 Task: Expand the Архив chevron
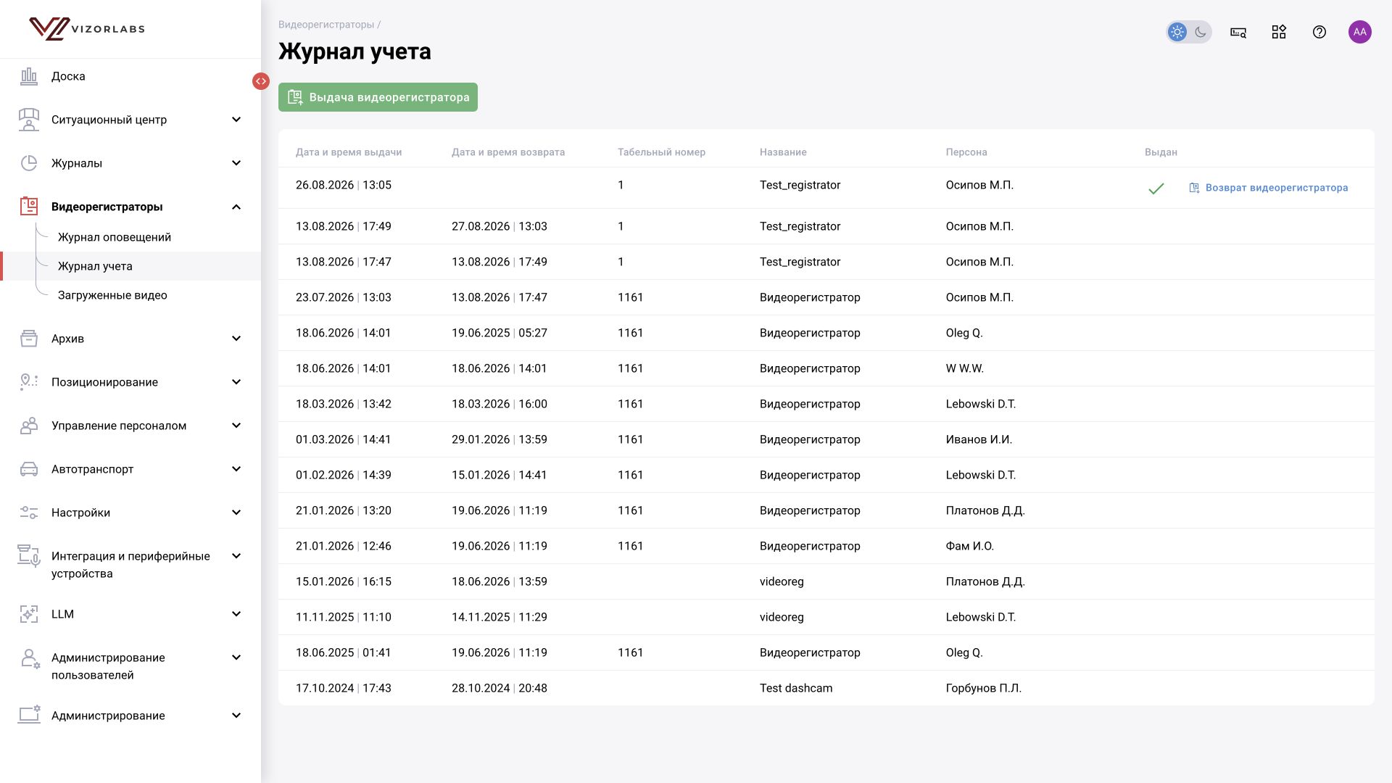click(236, 339)
